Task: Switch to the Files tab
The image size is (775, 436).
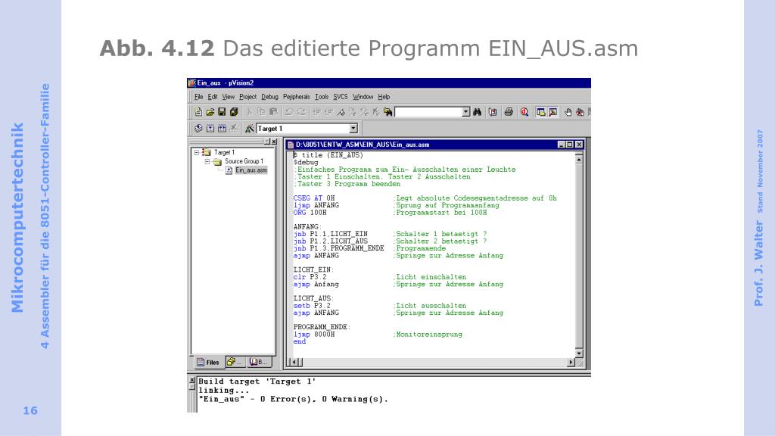Action: pyautogui.click(x=208, y=363)
